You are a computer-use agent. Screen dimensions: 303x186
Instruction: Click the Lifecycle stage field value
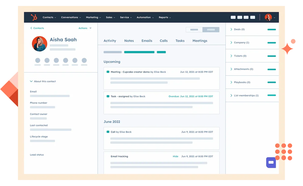(42, 141)
